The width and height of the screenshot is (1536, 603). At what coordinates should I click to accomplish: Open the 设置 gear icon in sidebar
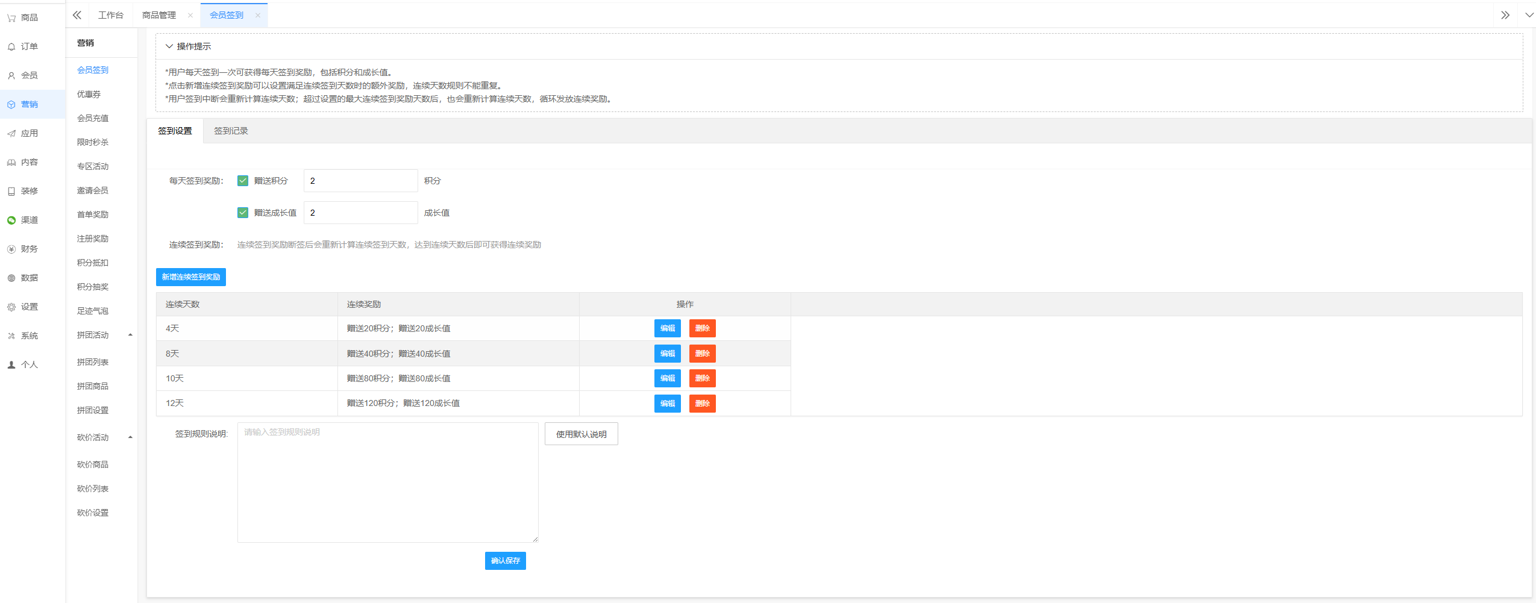tap(11, 307)
